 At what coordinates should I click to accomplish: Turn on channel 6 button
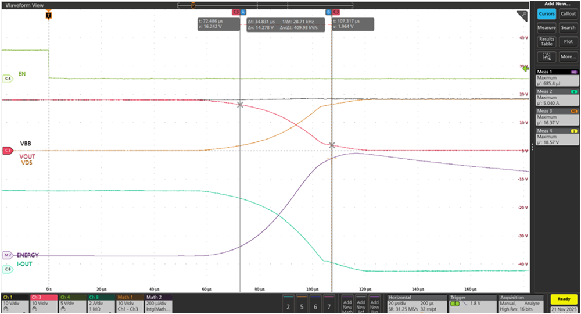pyautogui.click(x=315, y=304)
